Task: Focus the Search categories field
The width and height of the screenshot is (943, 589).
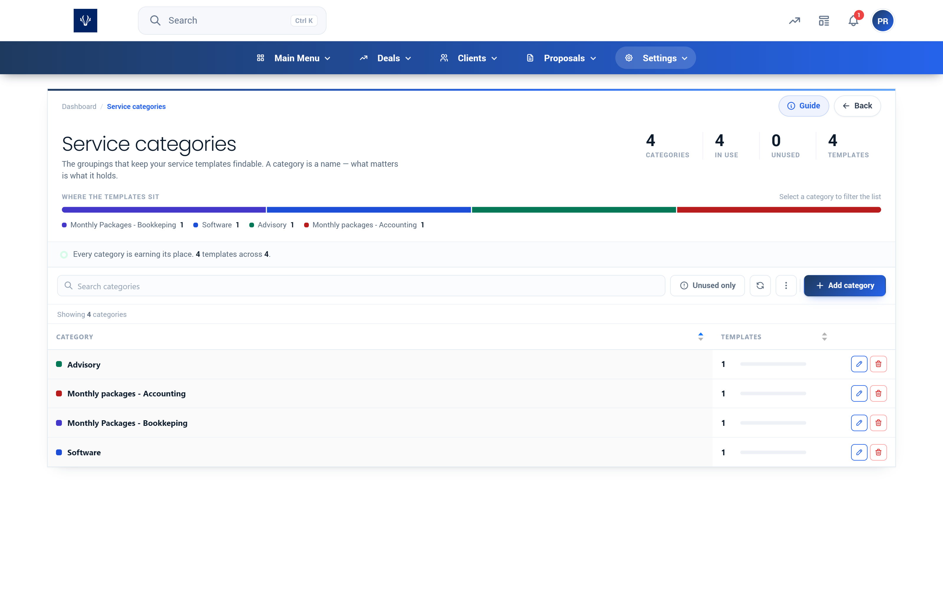Action: click(x=361, y=286)
